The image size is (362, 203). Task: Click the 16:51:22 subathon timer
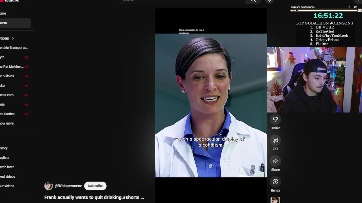(328, 16)
